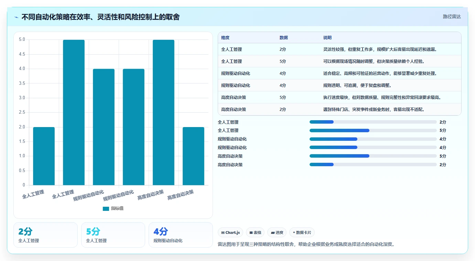This screenshot has width=475, height=261.
Task: Click the 进度 tag chip
Action: 277,232
